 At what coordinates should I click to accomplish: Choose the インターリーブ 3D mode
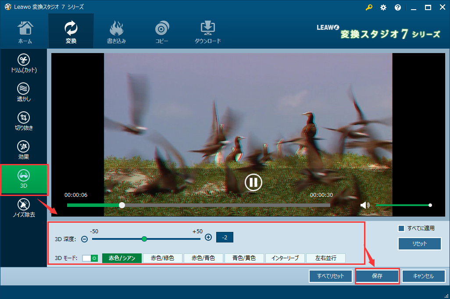click(x=285, y=258)
